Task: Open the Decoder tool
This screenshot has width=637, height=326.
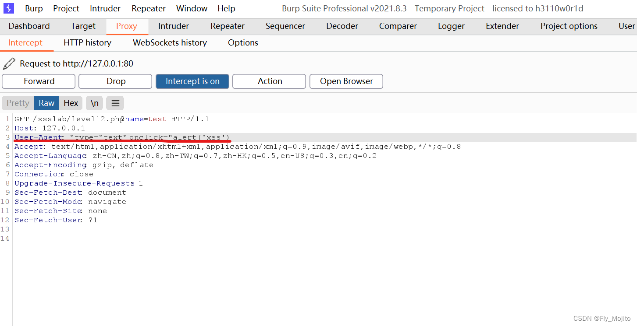Action: click(342, 26)
